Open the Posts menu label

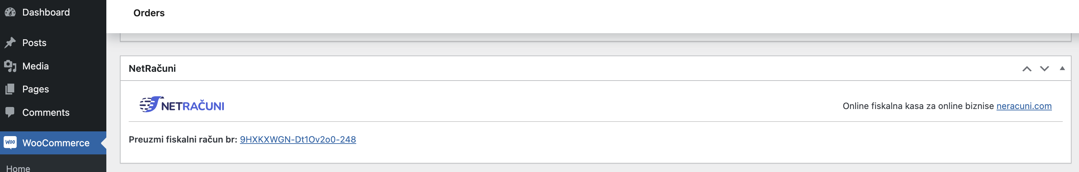[34, 43]
